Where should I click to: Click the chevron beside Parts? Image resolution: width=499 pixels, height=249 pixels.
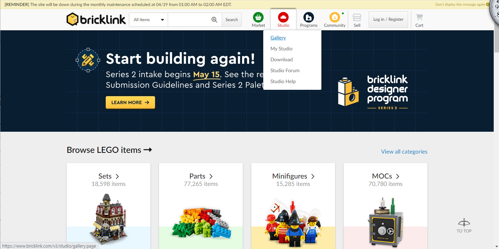click(x=211, y=176)
